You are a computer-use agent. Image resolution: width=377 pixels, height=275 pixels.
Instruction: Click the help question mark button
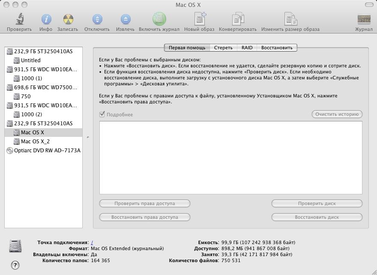click(15, 266)
